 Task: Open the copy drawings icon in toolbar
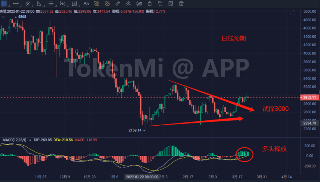point(160,4)
